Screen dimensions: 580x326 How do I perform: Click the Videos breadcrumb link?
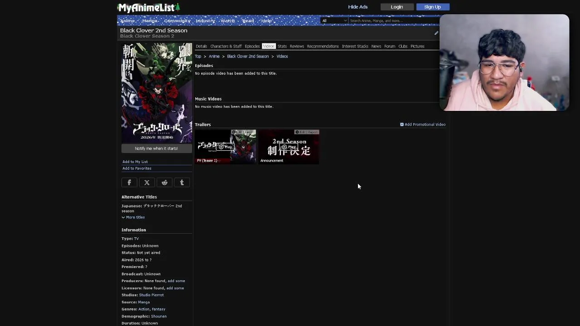click(282, 57)
